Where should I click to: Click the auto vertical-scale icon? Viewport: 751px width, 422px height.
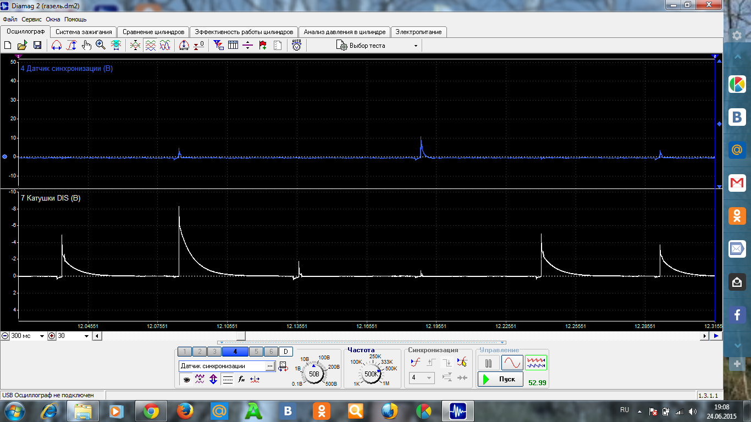click(184, 46)
